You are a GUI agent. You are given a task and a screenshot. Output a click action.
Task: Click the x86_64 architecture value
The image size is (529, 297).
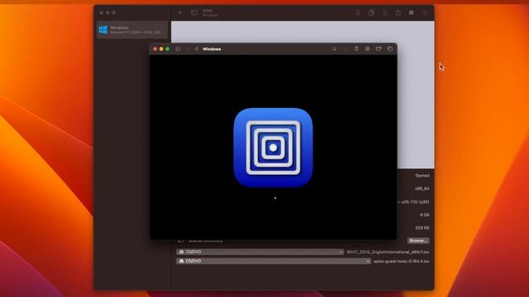(x=422, y=189)
